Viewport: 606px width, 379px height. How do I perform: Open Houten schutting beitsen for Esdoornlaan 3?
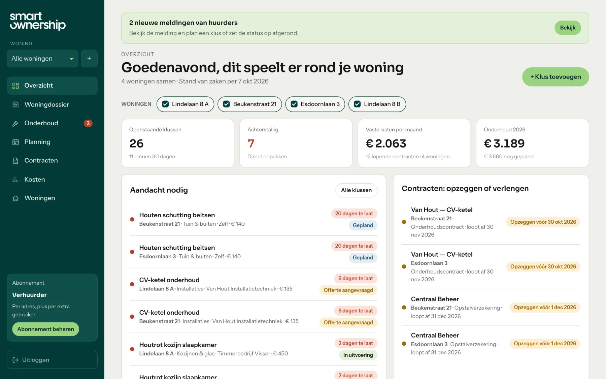254,252
